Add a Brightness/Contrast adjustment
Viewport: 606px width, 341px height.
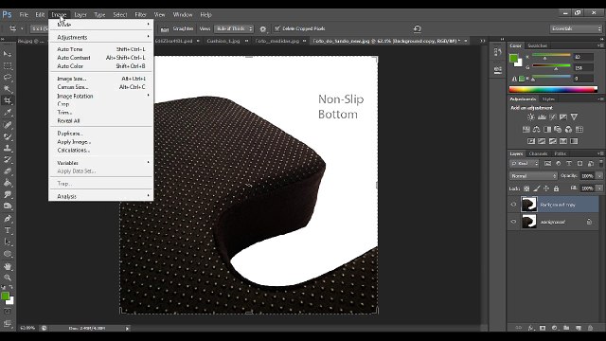531,117
